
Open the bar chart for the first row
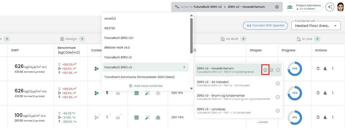click(325, 69)
